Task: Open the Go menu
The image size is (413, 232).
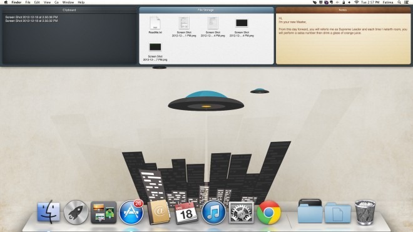Action: pos(56,3)
